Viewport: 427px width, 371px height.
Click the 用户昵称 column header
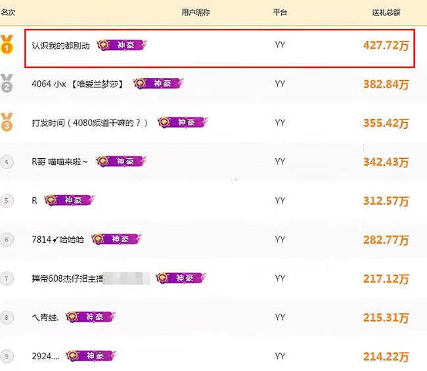[x=196, y=12]
